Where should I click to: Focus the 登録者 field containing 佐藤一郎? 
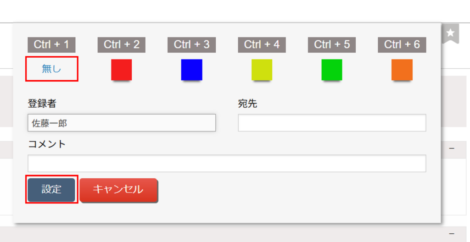click(x=122, y=123)
